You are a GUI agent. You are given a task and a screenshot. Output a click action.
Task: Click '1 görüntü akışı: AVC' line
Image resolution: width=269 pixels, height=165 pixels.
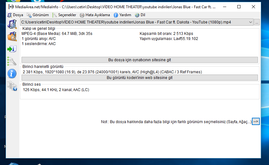[39, 39]
